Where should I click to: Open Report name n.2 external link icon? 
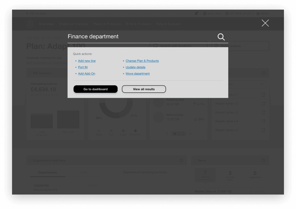point(263,104)
